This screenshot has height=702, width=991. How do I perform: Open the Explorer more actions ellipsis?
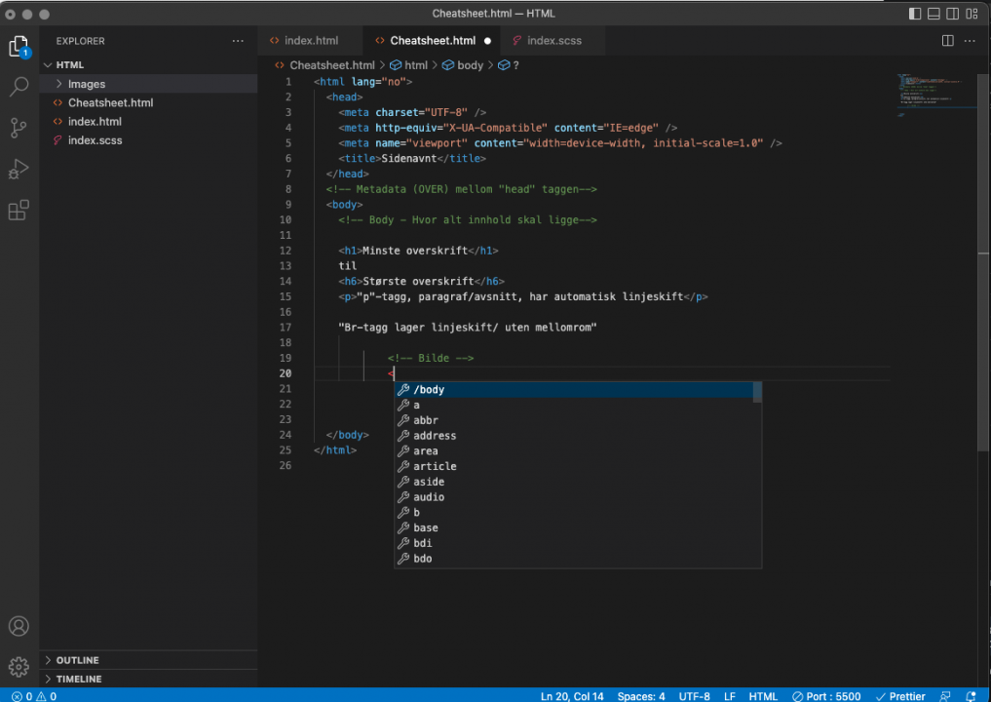[238, 41]
